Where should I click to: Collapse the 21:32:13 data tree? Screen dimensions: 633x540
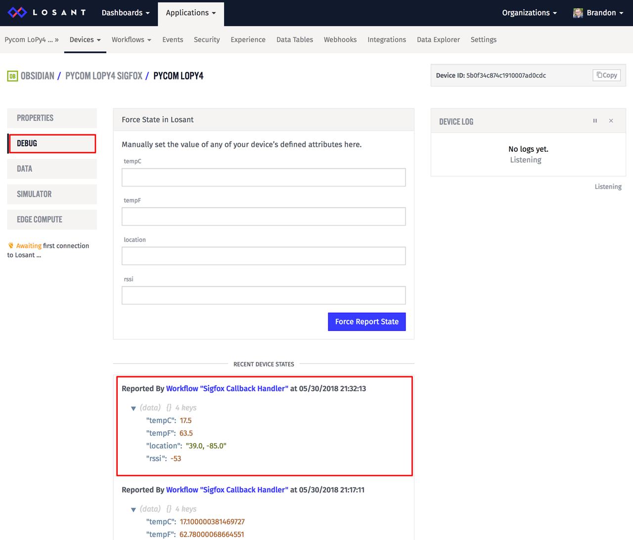(x=133, y=408)
